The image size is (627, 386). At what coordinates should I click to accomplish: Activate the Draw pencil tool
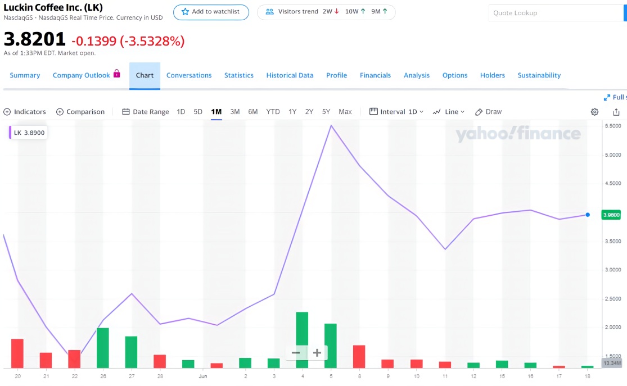coord(488,112)
